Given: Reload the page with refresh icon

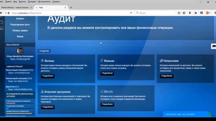Looking at the screenshot, I should point(131,13).
